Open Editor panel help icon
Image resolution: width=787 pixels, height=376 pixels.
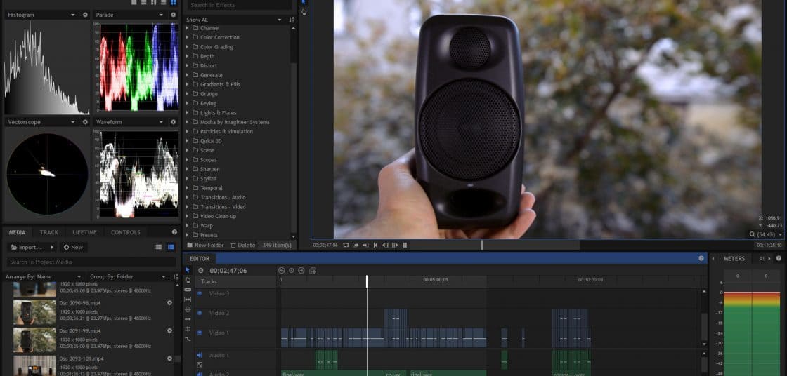click(701, 258)
